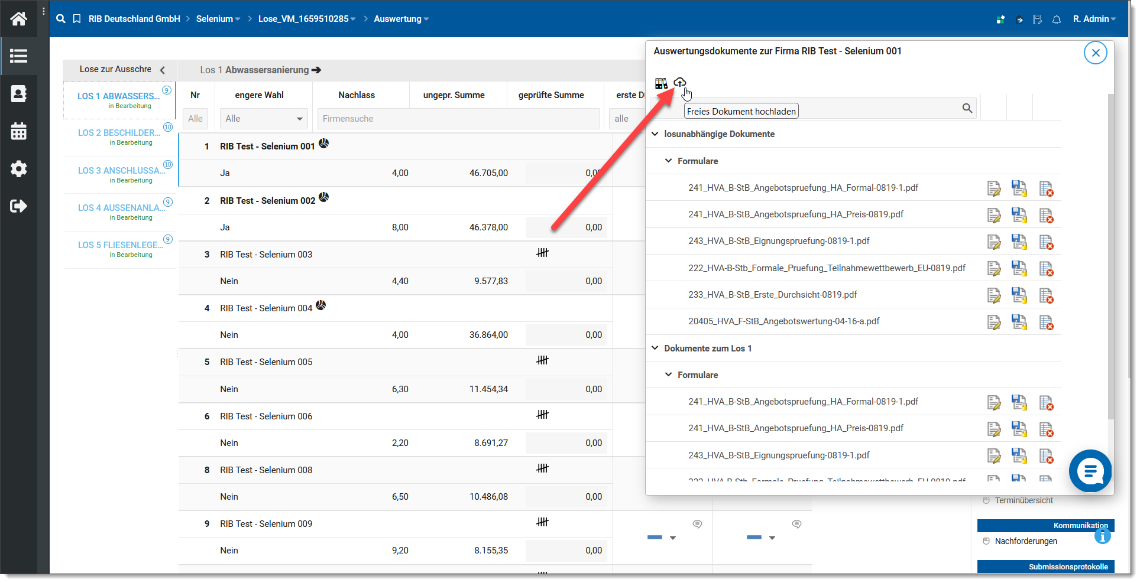The width and height of the screenshot is (1140, 583).
Task: Click the magnifier in document search field
Action: [x=967, y=108]
